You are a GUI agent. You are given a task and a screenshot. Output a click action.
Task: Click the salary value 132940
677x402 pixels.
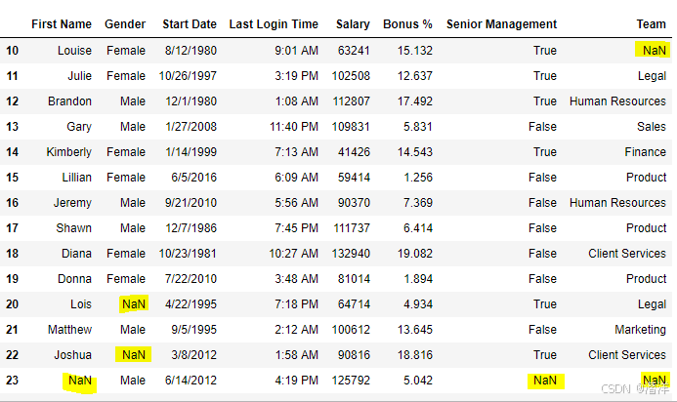pos(351,253)
